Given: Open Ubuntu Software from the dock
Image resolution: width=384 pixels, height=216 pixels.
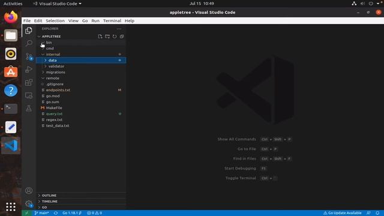Looking at the screenshot, I should [11, 72].
